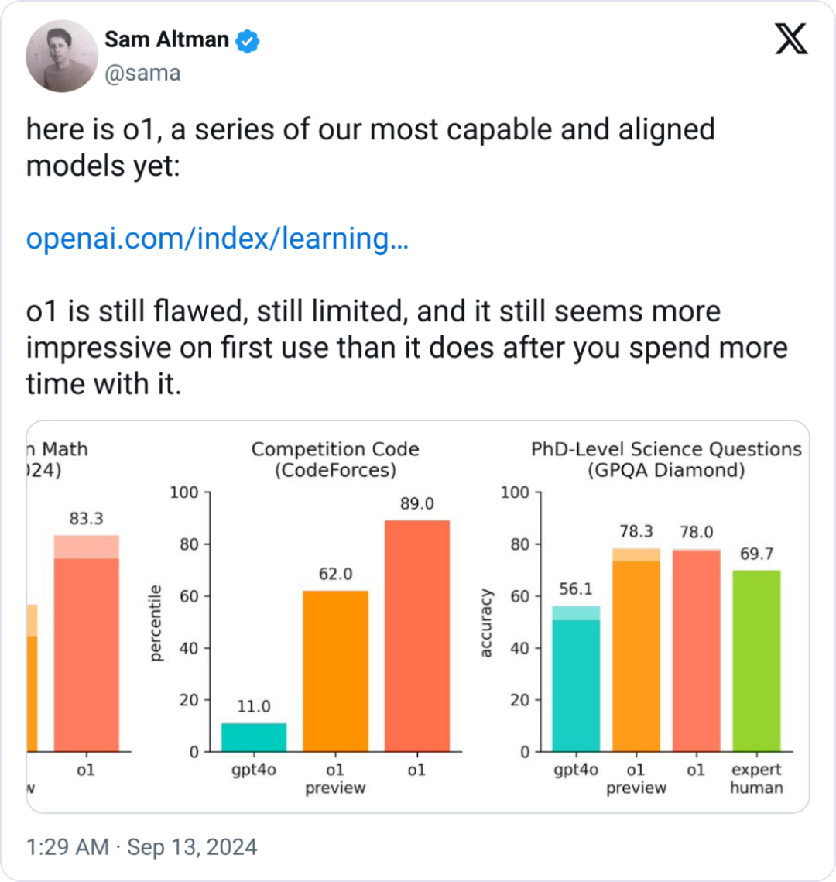The image size is (836, 882).
Task: Select the orange o1 preview bar labeled 62.0
Action: [x=335, y=671]
